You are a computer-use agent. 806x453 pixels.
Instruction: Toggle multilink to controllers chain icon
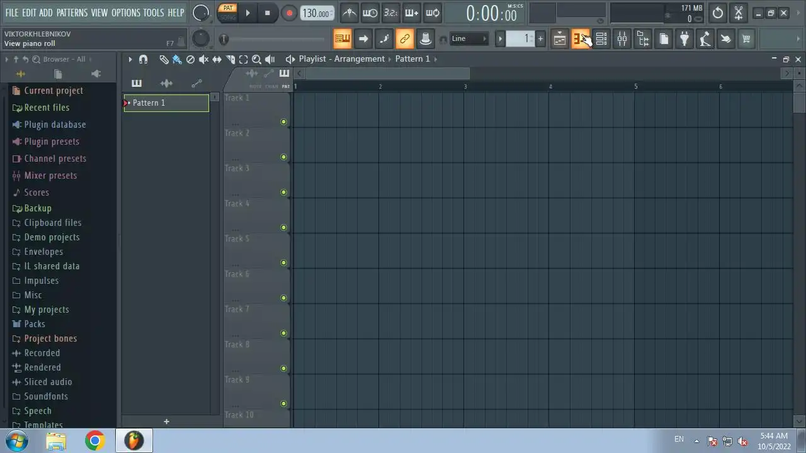coord(405,39)
